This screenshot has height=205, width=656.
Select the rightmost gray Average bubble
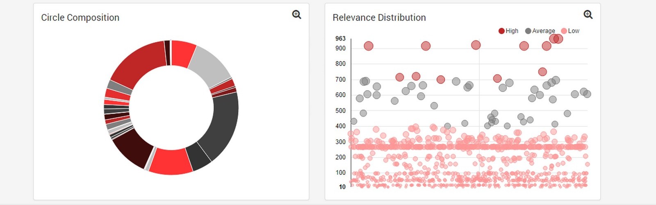click(587, 94)
